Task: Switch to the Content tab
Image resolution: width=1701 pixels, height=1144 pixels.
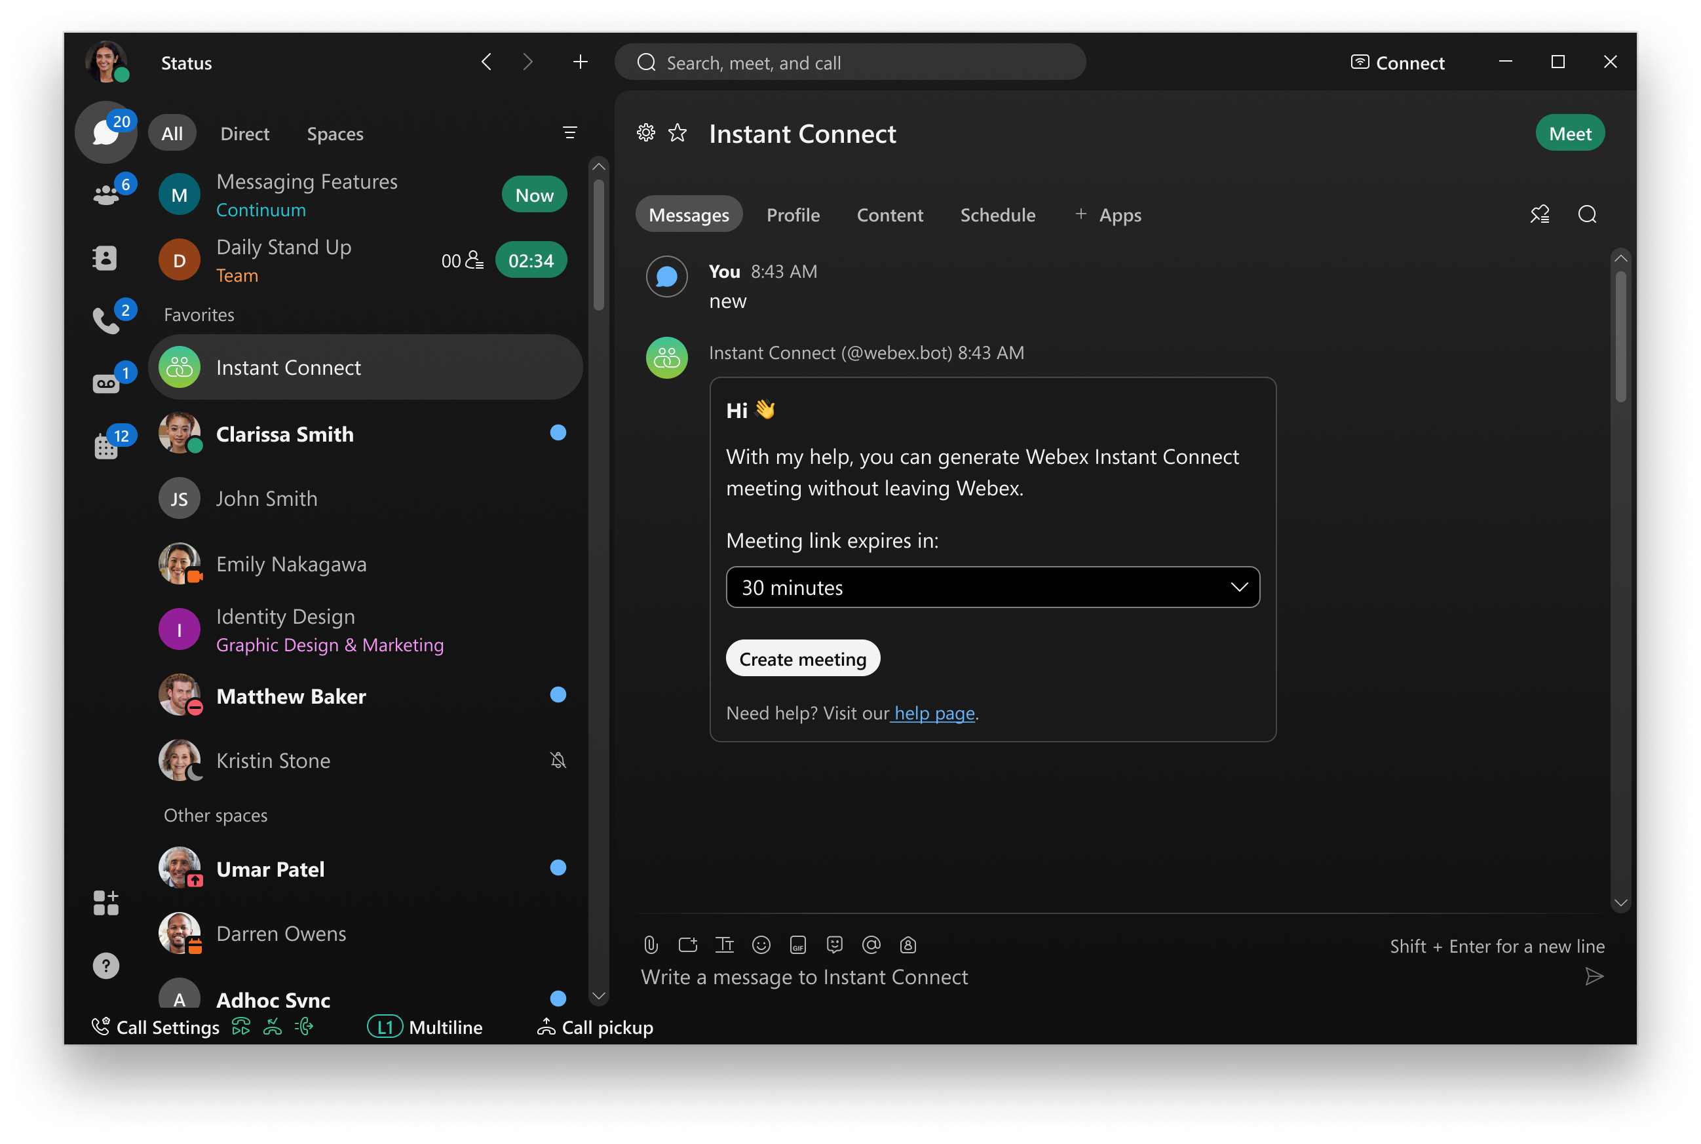Action: [890, 214]
